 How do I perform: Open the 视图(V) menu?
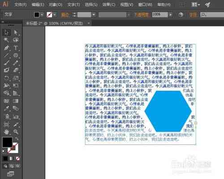(127, 5)
